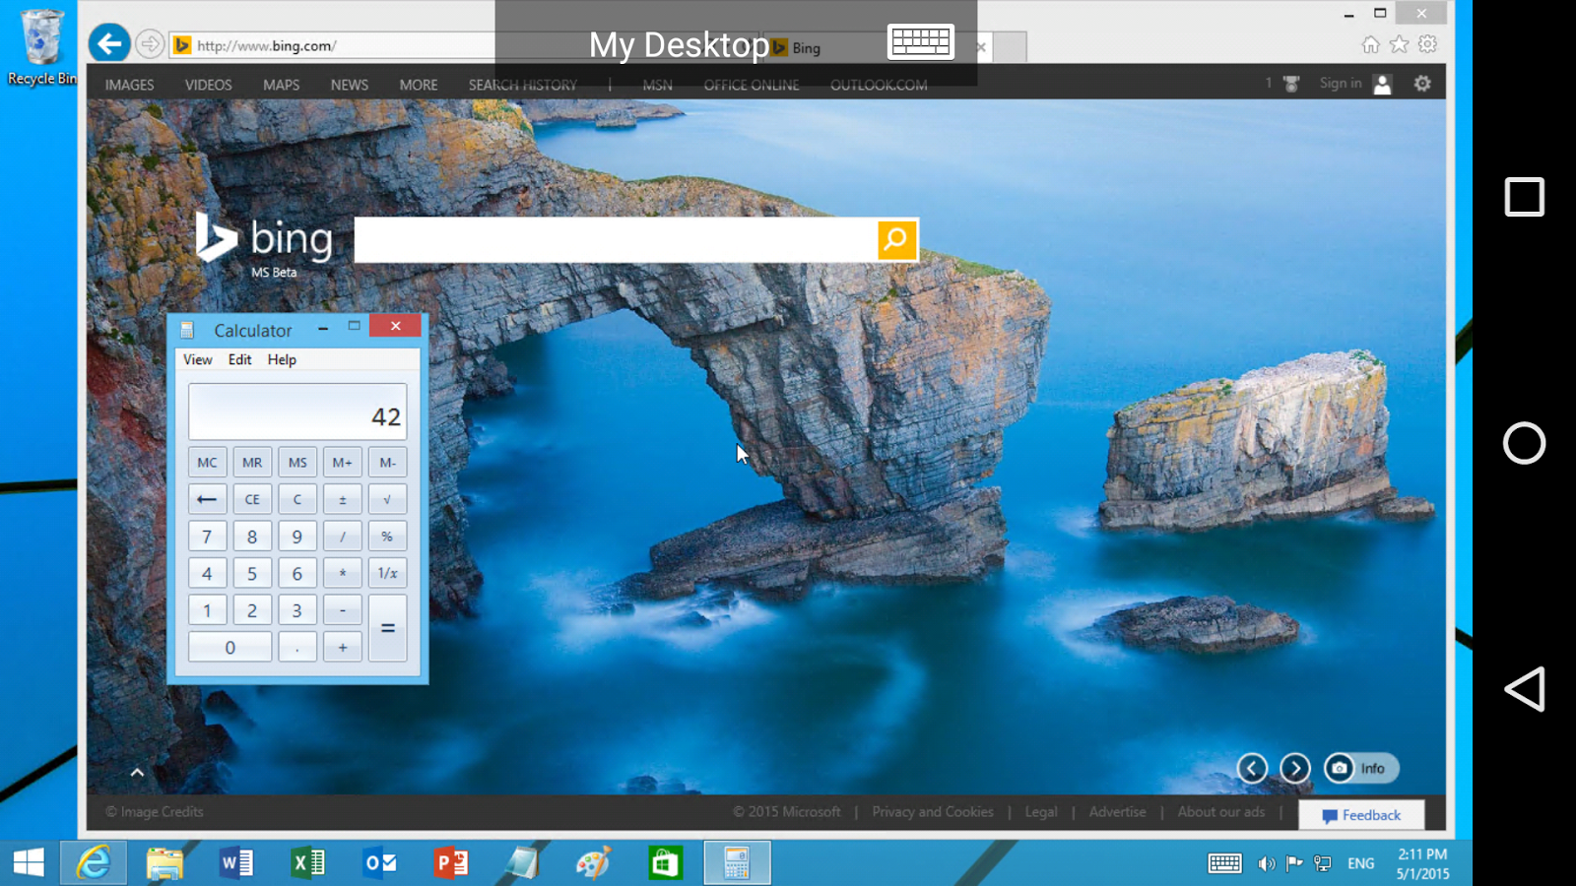Open the View menu in Calculator
Image resolution: width=1576 pixels, height=886 pixels.
pyautogui.click(x=198, y=359)
